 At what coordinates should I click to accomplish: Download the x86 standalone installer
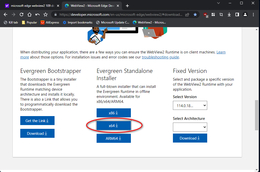click(x=114, y=113)
